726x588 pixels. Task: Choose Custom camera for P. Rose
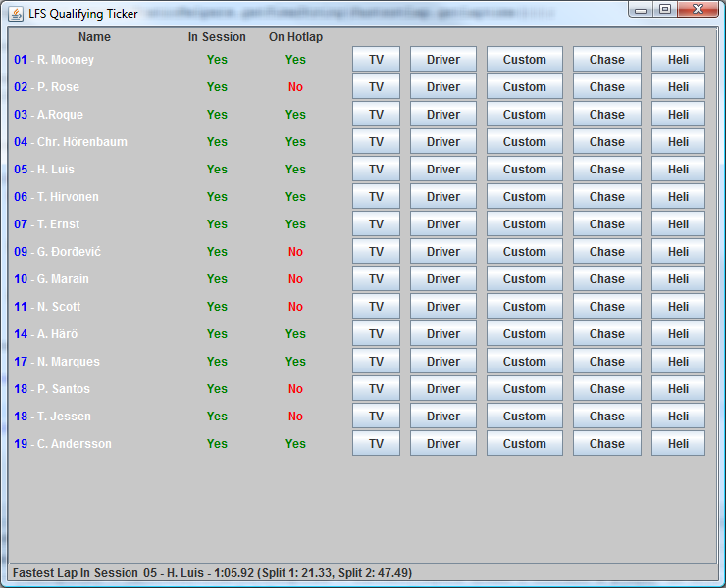pyautogui.click(x=525, y=86)
